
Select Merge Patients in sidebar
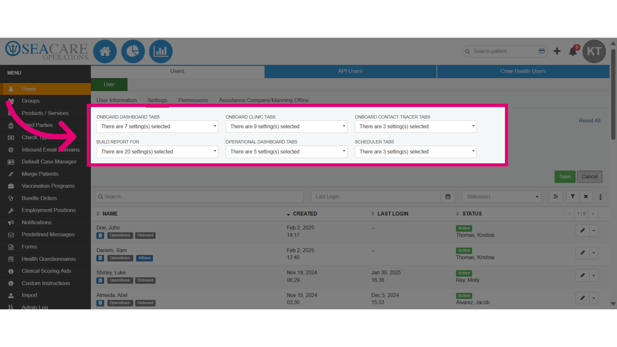45,174
